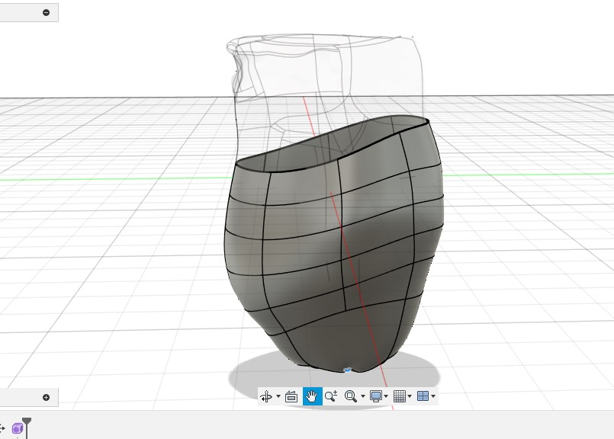Step timeline forward with arrow button

click(2, 428)
